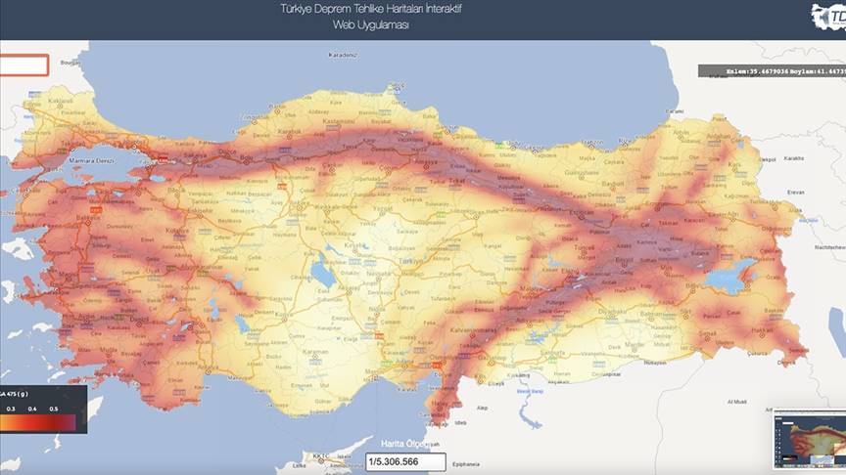Click the 'Konya' city label
Screen dimensions: 846x475
click(x=284, y=315)
